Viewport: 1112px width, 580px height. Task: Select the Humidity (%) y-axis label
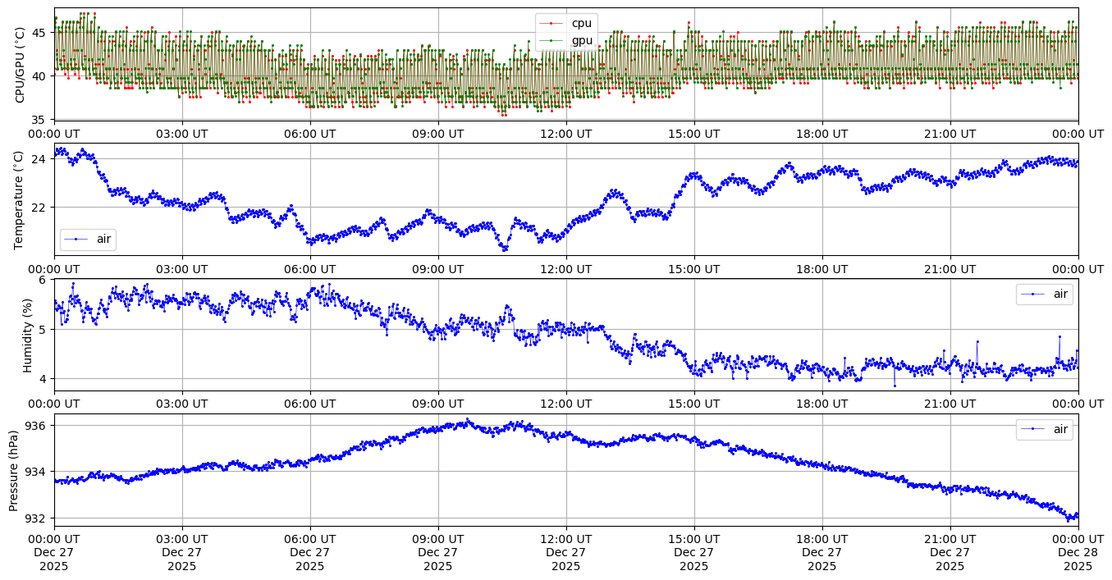tap(27, 335)
